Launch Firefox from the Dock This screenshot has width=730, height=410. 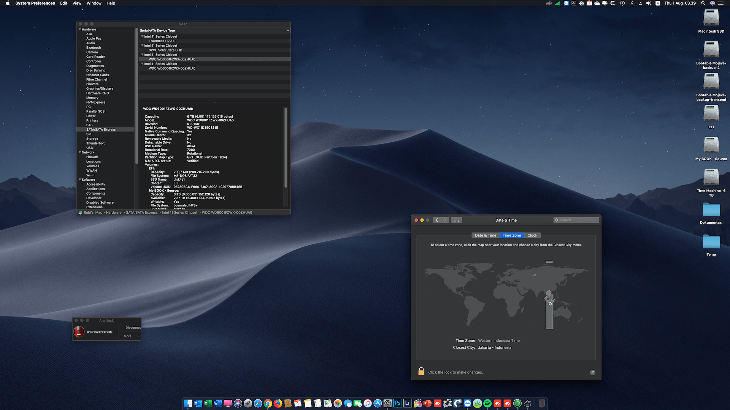(x=278, y=403)
